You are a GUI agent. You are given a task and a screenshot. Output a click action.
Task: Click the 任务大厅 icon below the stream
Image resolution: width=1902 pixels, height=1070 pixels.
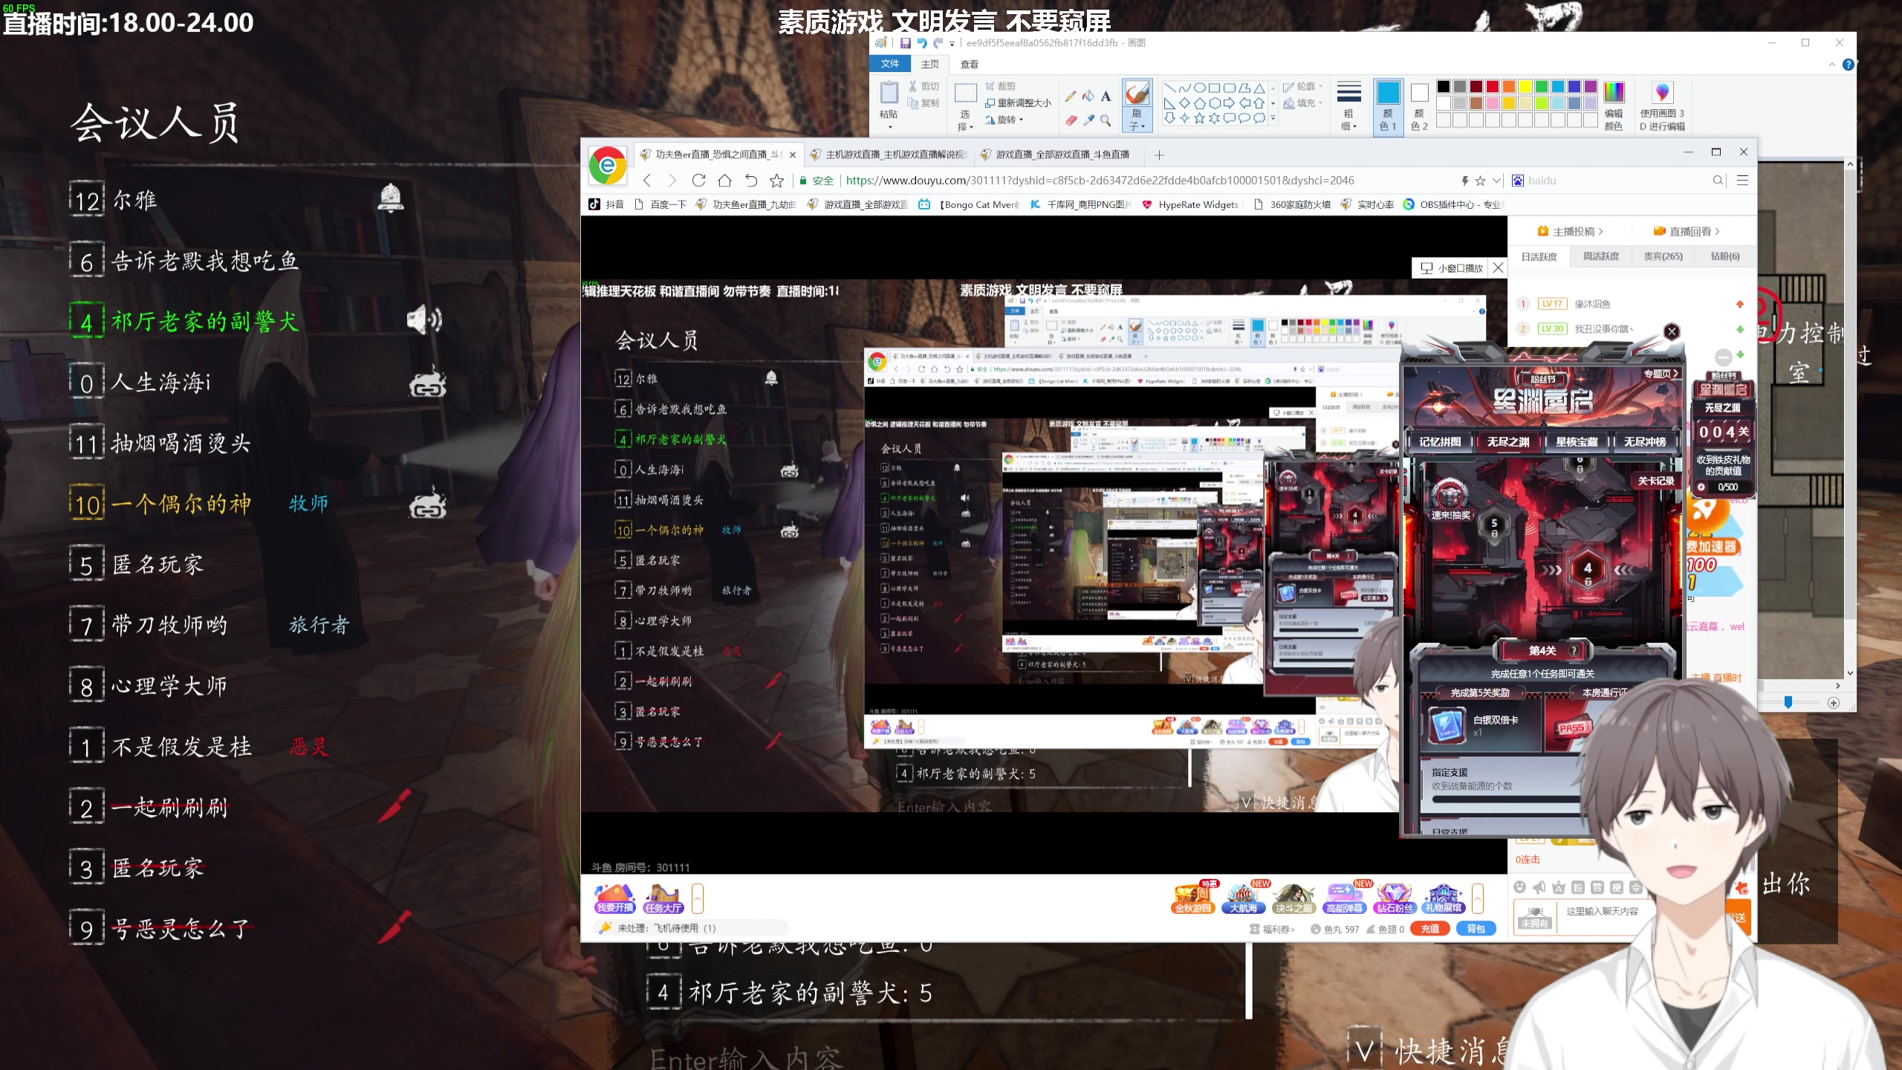click(x=663, y=898)
